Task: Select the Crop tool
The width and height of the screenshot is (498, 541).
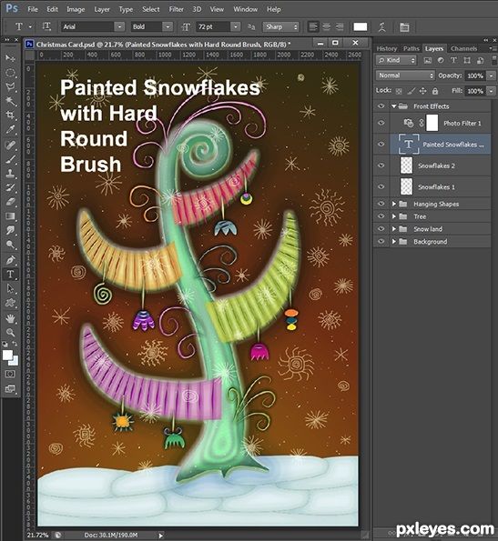Action: click(10, 115)
